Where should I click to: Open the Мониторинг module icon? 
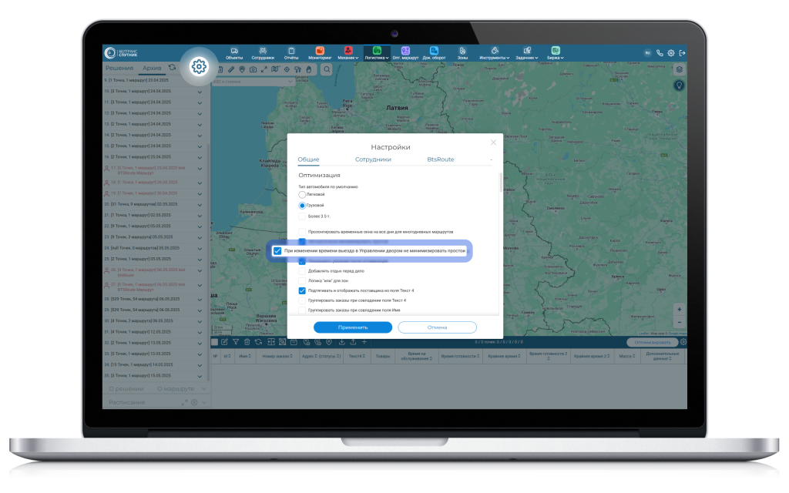pyautogui.click(x=319, y=52)
